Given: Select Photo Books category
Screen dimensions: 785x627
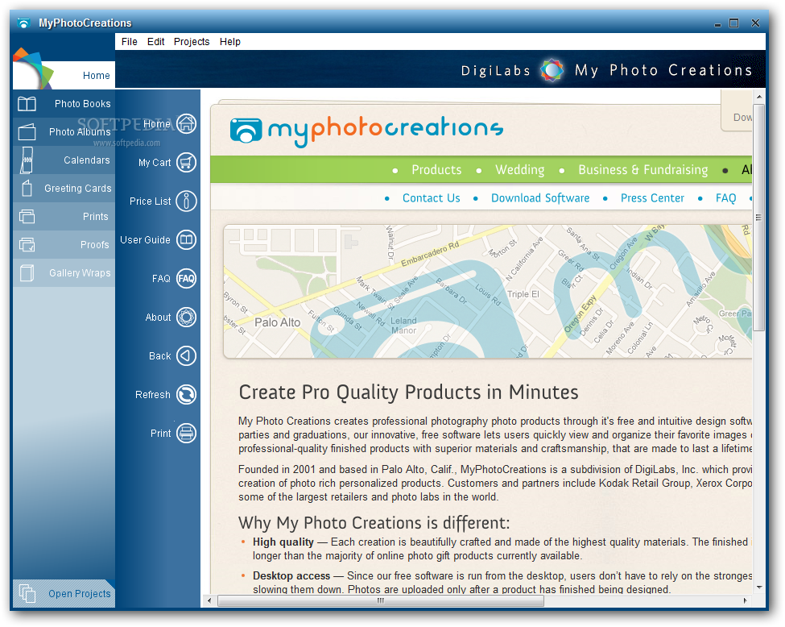Looking at the screenshot, I should [64, 104].
